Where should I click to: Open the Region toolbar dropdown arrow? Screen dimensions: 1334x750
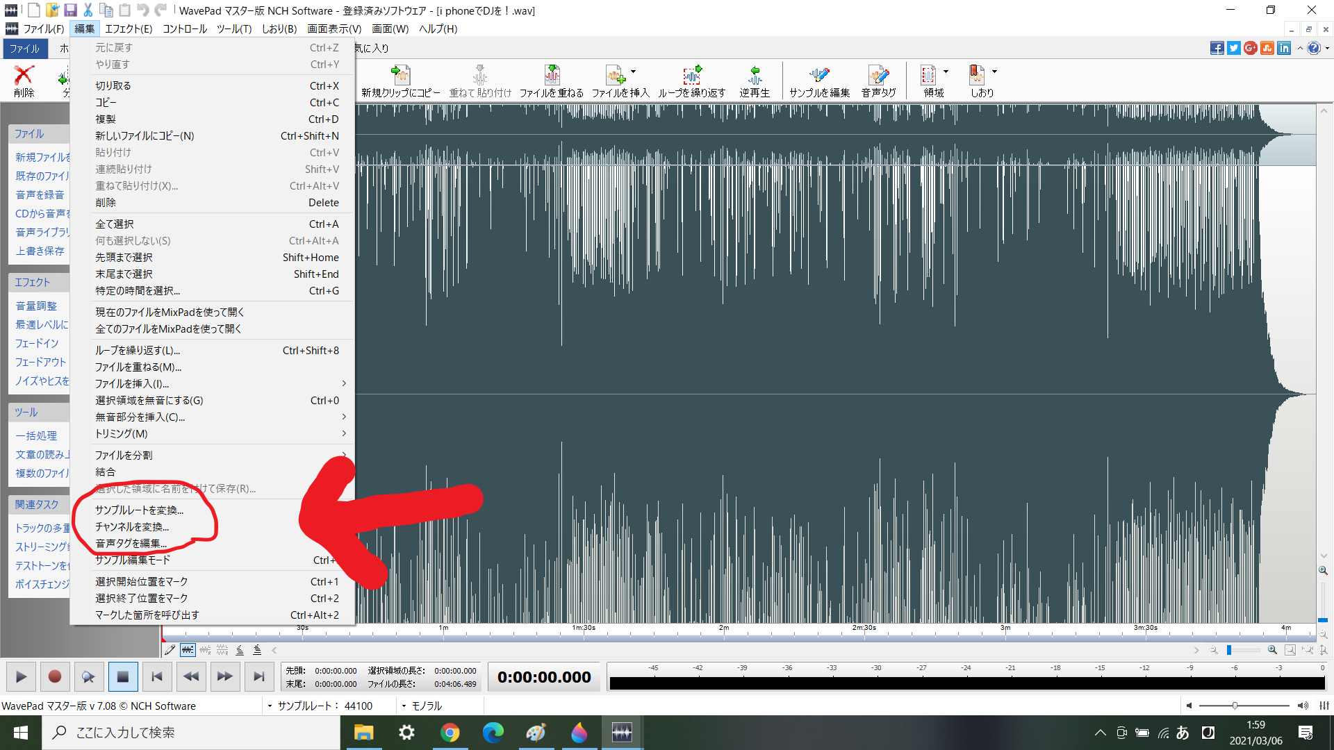[946, 72]
